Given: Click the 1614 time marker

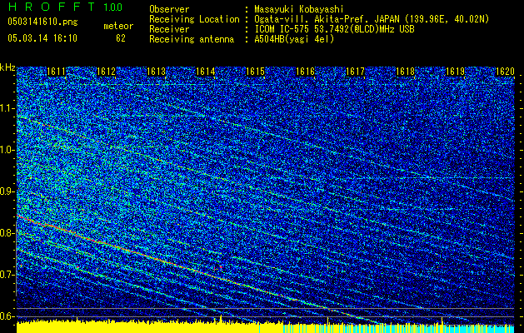Looking at the screenshot, I should (206, 72).
